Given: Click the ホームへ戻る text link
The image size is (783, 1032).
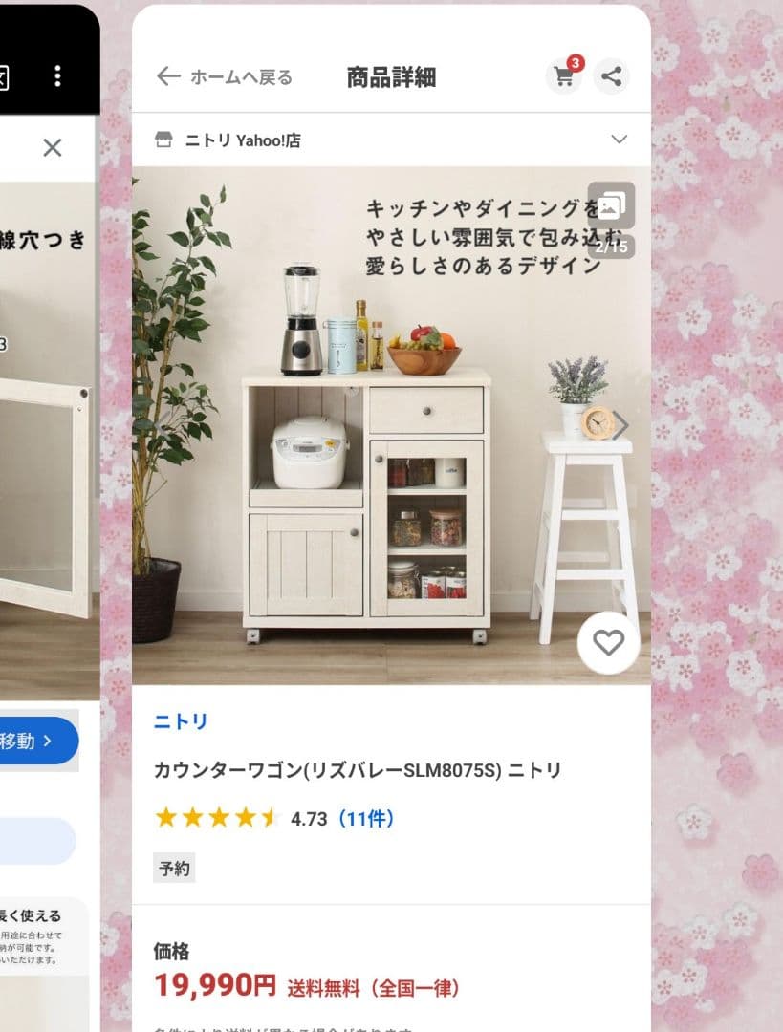Looking at the screenshot, I should pos(241,77).
